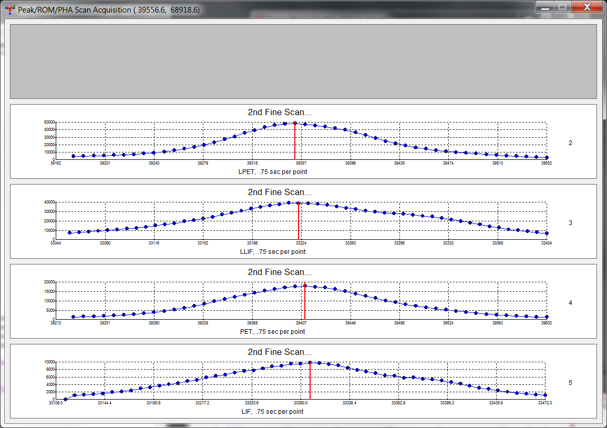Click the spectrometer number 3 label
The height and width of the screenshot is (428, 607).
coord(570,223)
